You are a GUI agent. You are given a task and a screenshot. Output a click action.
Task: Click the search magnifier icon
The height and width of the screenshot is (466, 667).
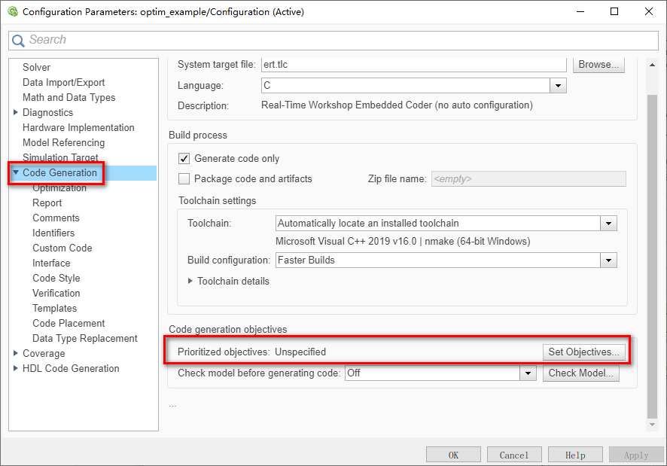tap(19, 39)
